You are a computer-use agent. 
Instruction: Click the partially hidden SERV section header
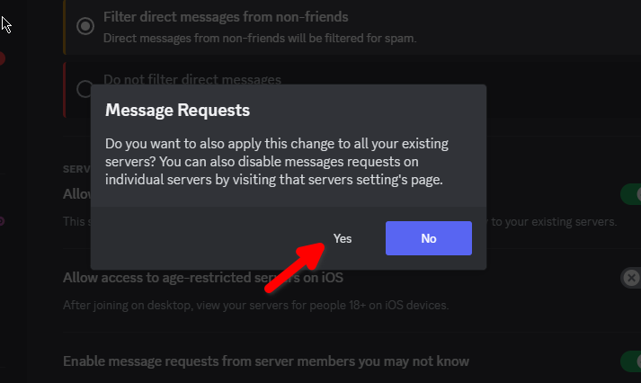[76, 169]
